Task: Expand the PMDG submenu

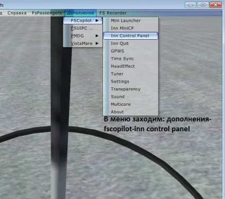Action: coord(83,36)
